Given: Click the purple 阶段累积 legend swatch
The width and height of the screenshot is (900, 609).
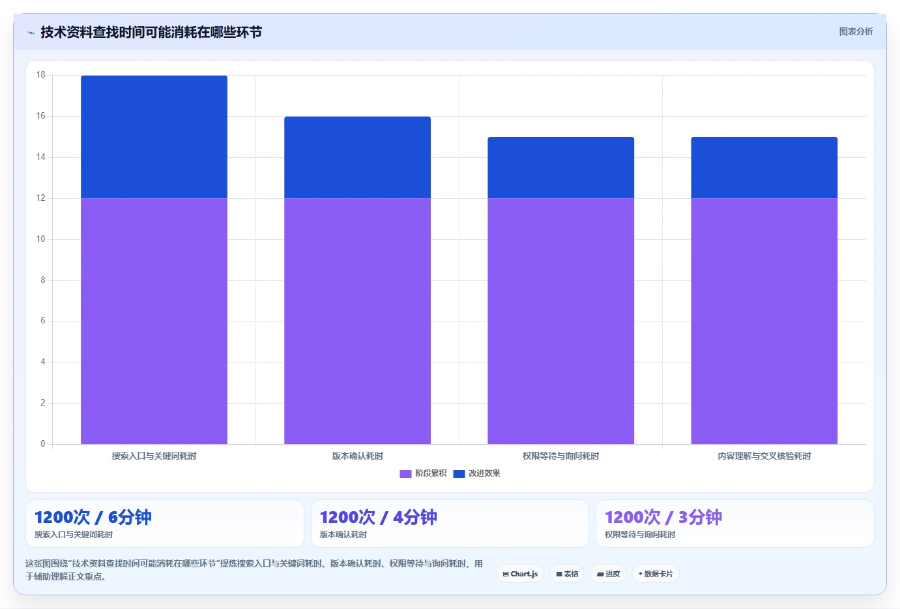Looking at the screenshot, I should (405, 474).
